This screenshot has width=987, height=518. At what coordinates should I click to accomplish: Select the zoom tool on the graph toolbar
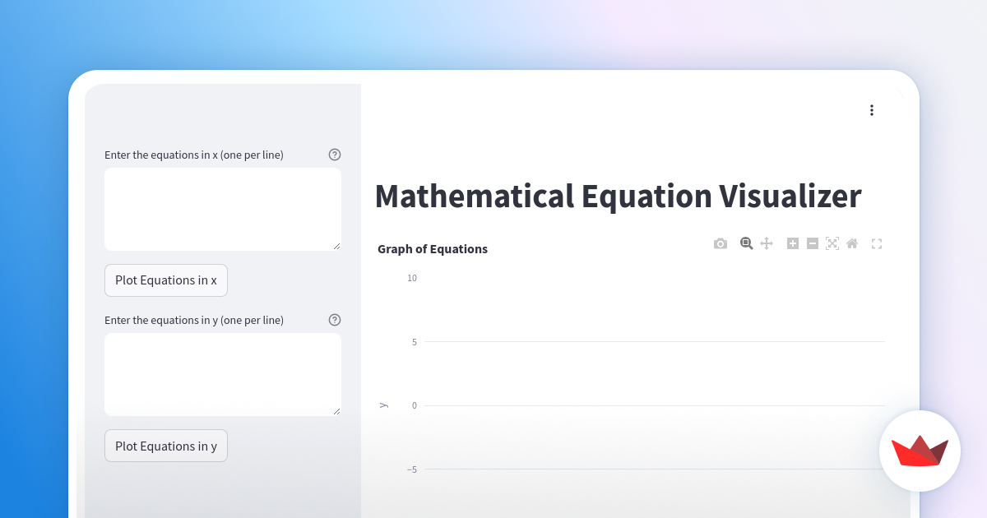(746, 243)
